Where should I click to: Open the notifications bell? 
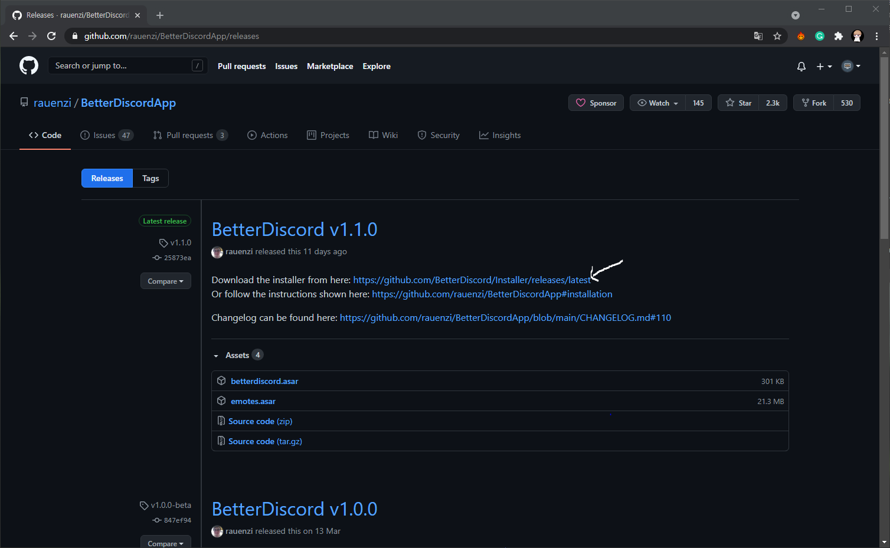(801, 66)
